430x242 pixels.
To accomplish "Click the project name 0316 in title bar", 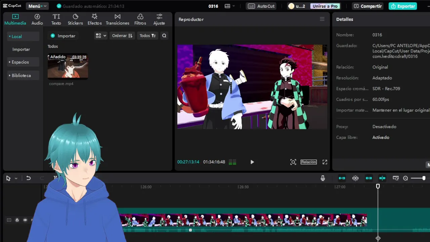I will coord(213,6).
